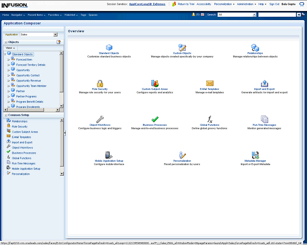
Task: Click the Role Security padlock icon
Action: click(x=100, y=83)
